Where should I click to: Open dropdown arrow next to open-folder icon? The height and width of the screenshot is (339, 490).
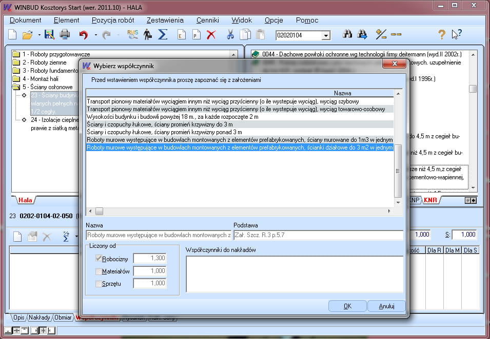coord(39,35)
